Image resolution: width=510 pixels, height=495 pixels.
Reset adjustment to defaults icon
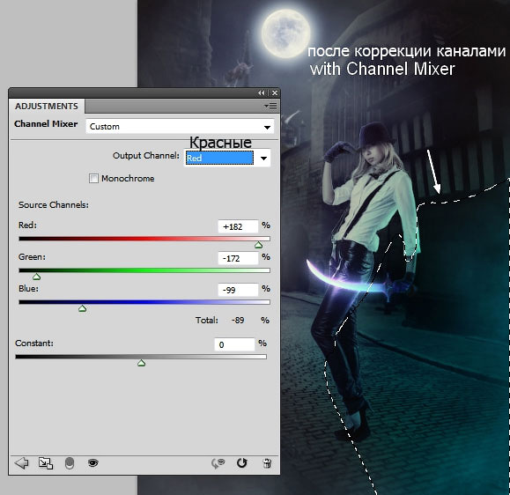(242, 462)
